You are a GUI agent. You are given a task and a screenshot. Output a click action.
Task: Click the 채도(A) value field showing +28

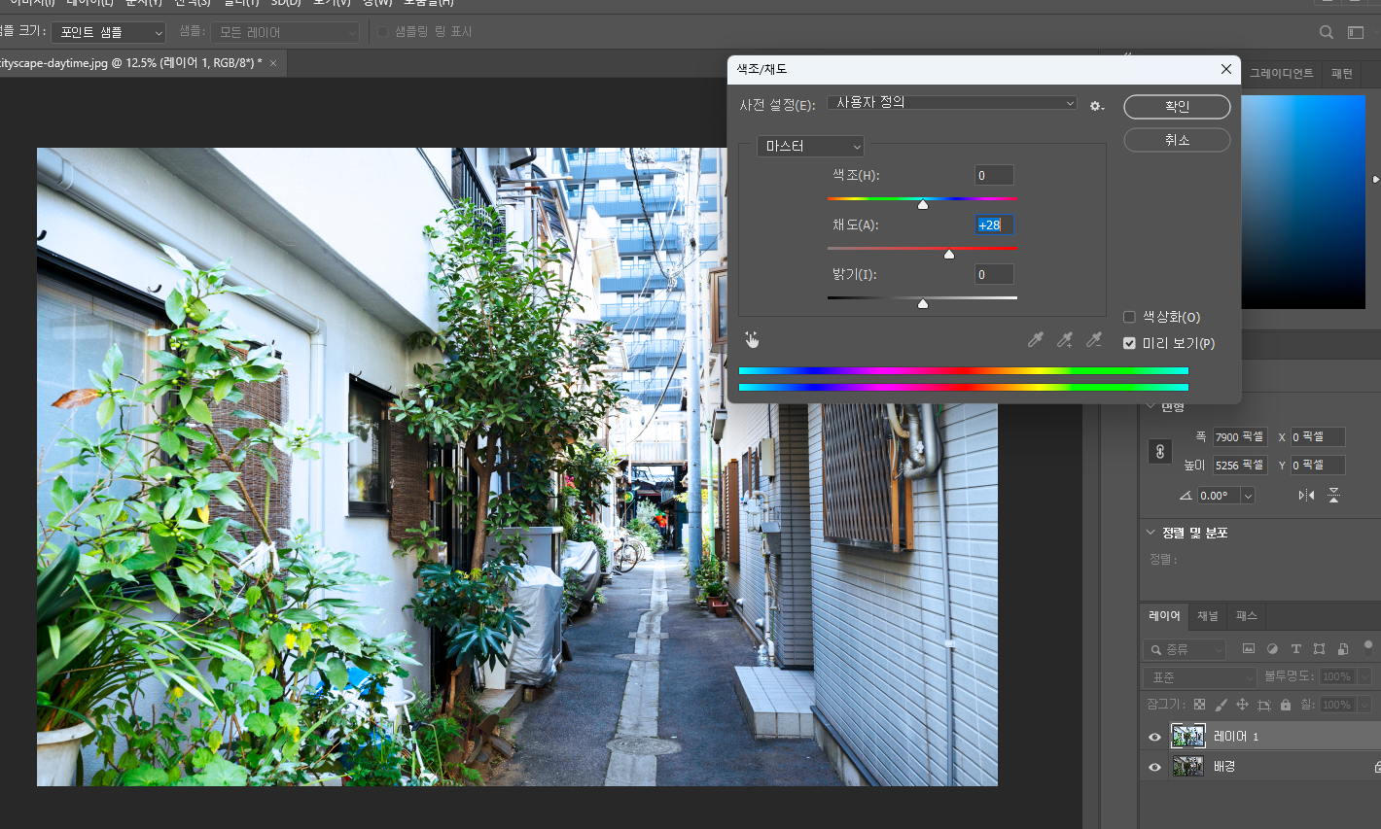click(x=994, y=225)
